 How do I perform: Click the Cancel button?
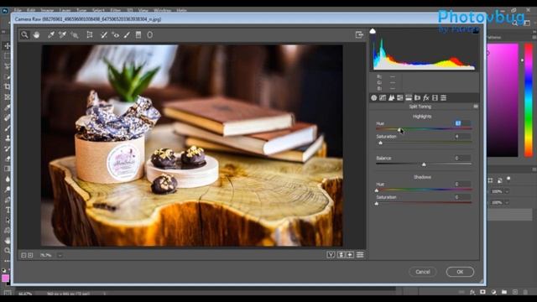423,272
